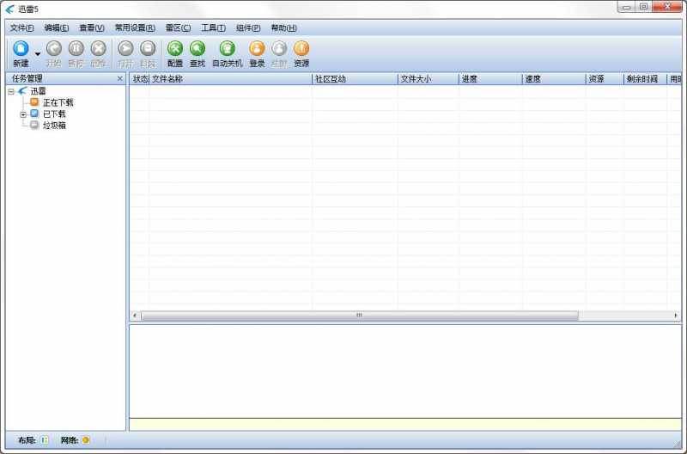Click the 登录 login icon
Image resolution: width=687 pixels, height=454 pixels.
click(x=257, y=49)
